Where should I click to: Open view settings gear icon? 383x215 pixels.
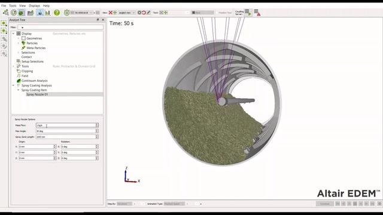[x=139, y=13]
